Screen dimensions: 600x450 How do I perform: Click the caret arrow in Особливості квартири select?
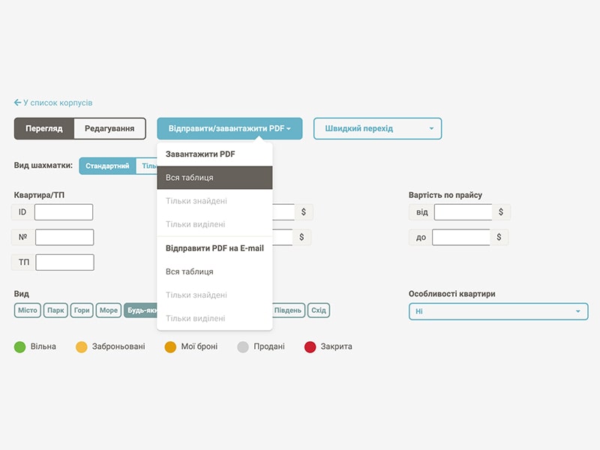pos(577,311)
